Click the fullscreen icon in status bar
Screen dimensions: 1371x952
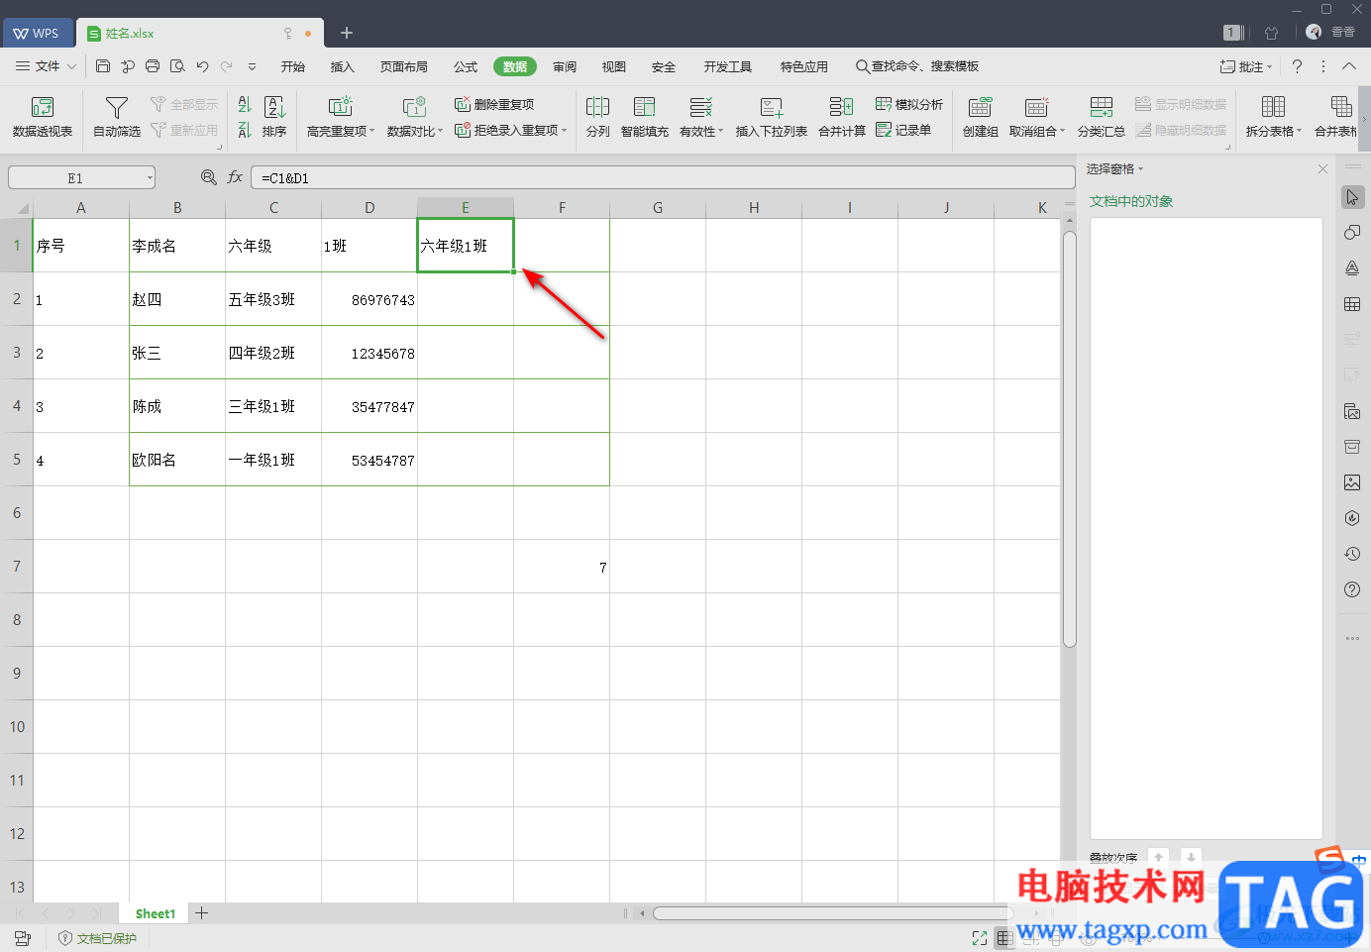(x=980, y=938)
